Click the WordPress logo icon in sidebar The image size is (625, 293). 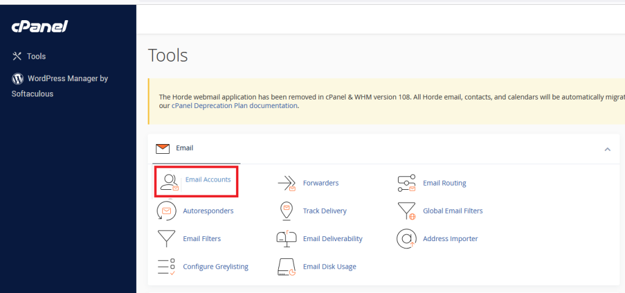pyautogui.click(x=17, y=79)
